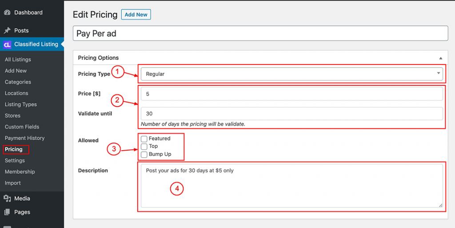This screenshot has height=228, width=455.
Task: Check the Bump Up option
Action: click(x=144, y=154)
